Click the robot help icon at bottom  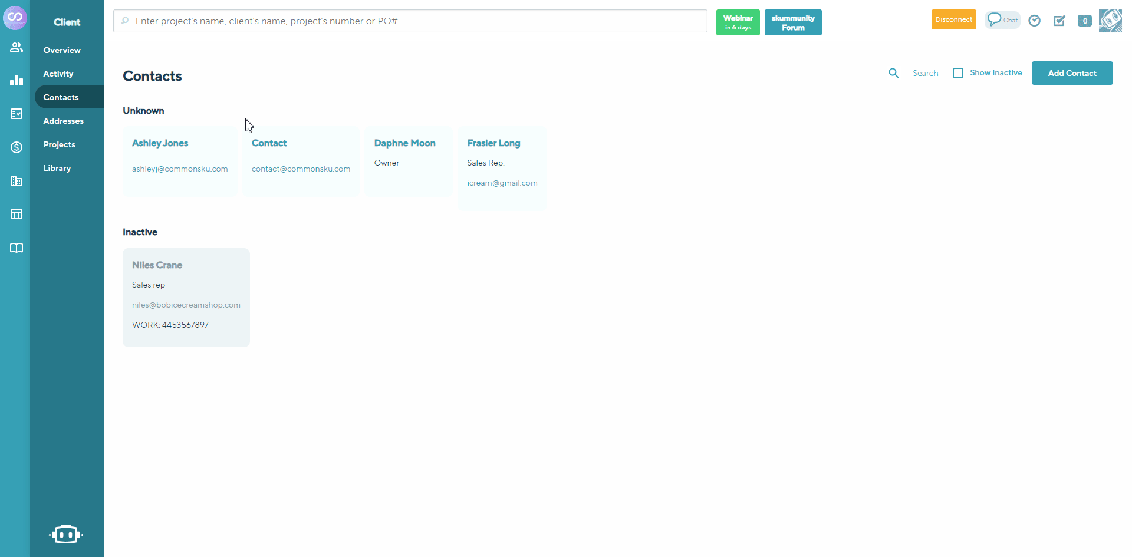pyautogui.click(x=65, y=534)
